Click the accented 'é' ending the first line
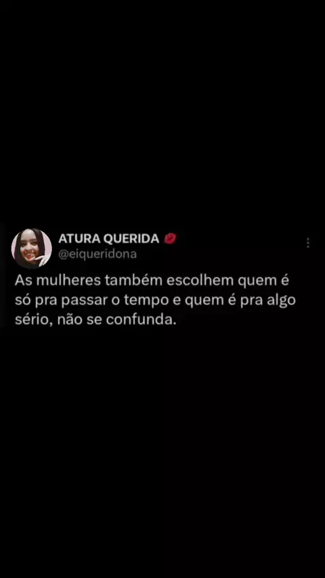Screen dimensions: 325x578 (284, 280)
